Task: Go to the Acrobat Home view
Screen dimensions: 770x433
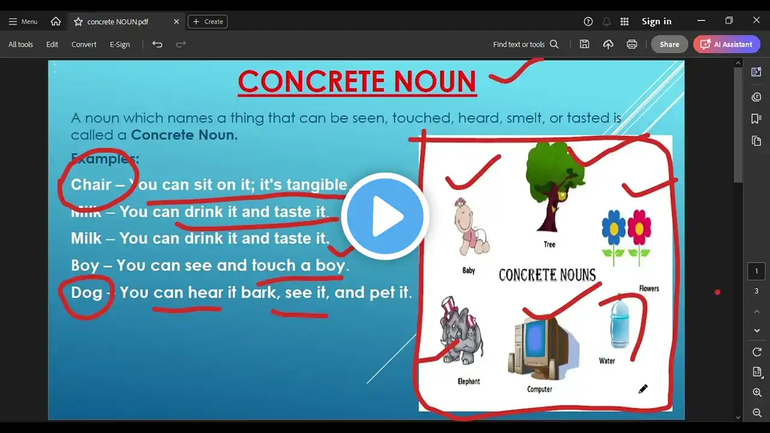Action: click(x=56, y=22)
